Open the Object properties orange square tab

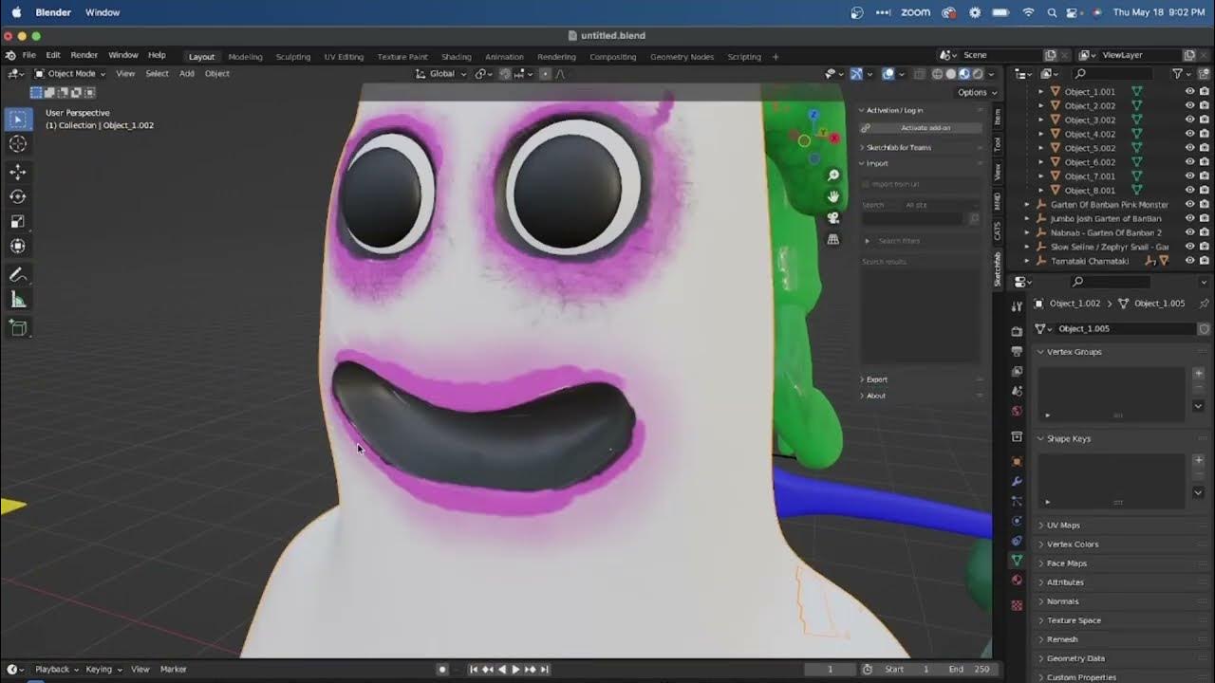[x=1017, y=462]
